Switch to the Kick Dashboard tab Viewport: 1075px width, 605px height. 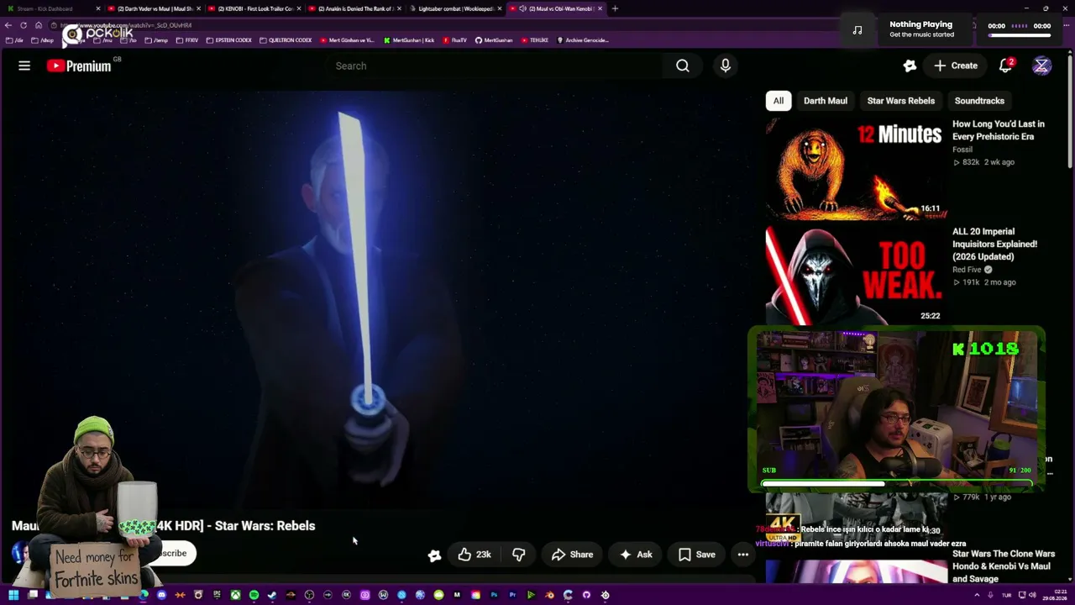pos(52,8)
